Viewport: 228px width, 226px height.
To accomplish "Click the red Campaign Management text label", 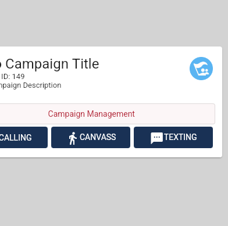I will (91, 114).
